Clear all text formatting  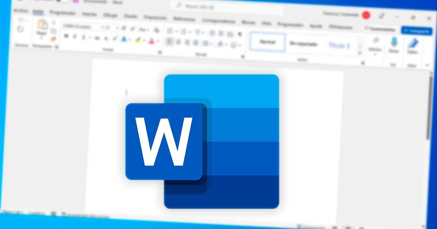coord(156,30)
